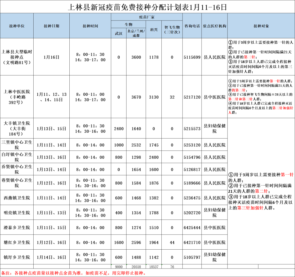Click the 镇圩乡卫生院 unit cell

point(17,257)
